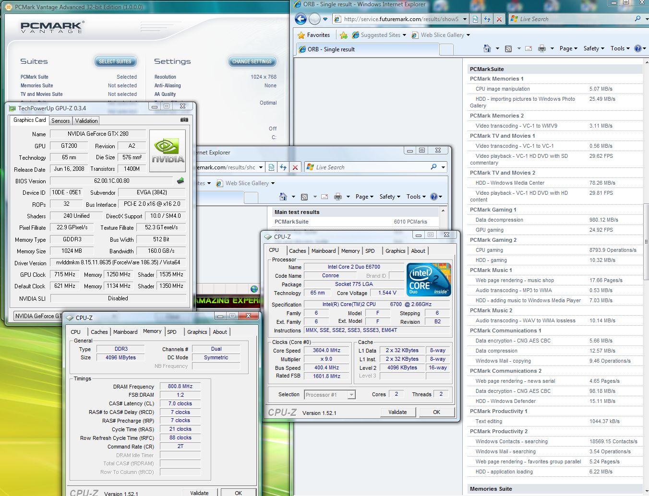Open Validation tab in GPU-Z
This screenshot has width=649, height=496.
pos(86,121)
